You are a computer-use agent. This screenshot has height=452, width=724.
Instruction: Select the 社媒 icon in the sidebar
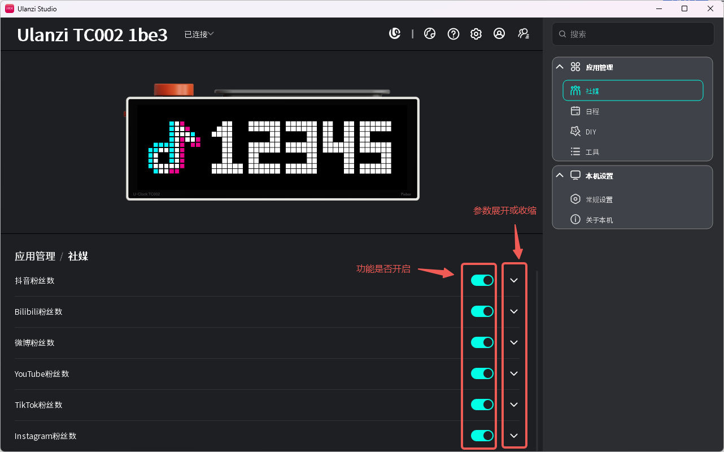[575, 90]
